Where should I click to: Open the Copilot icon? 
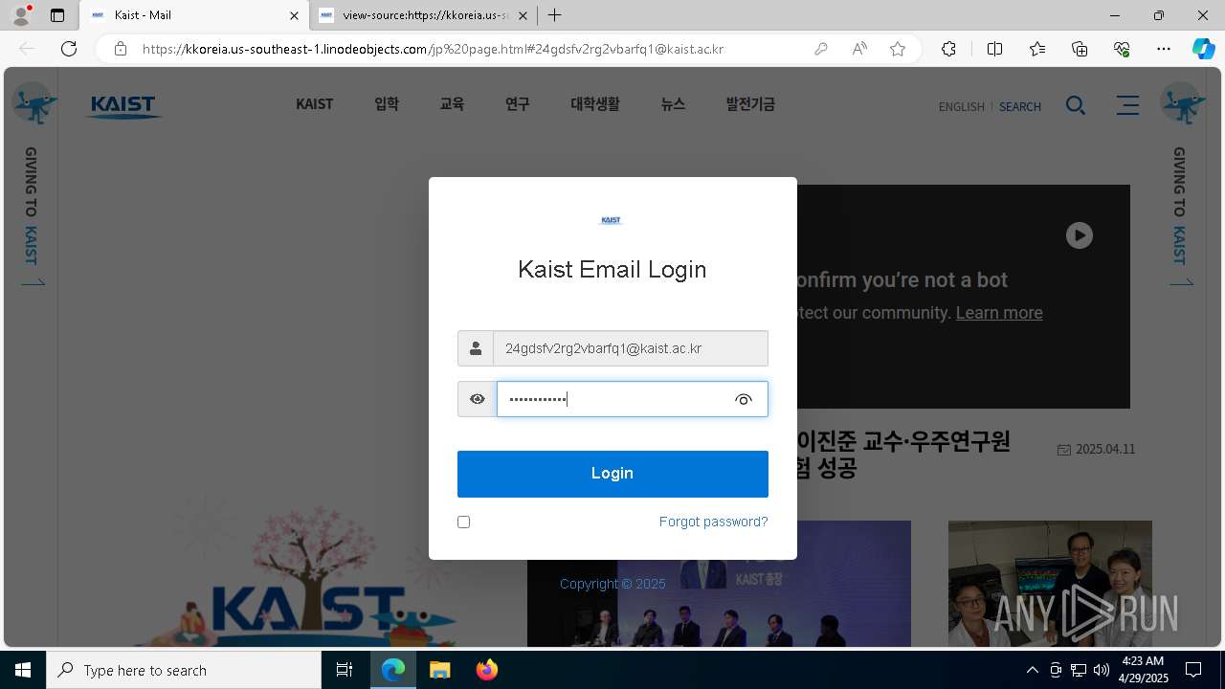pyautogui.click(x=1203, y=49)
